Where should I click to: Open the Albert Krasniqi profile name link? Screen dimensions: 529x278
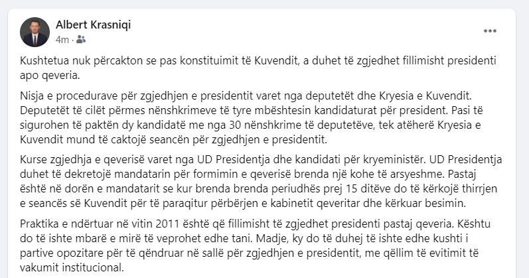click(93, 25)
